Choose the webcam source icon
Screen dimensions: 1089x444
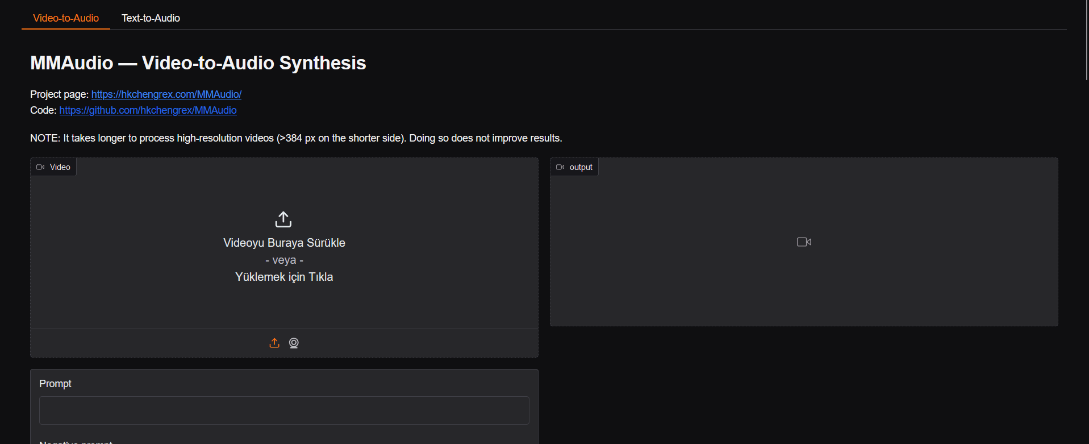(x=294, y=343)
